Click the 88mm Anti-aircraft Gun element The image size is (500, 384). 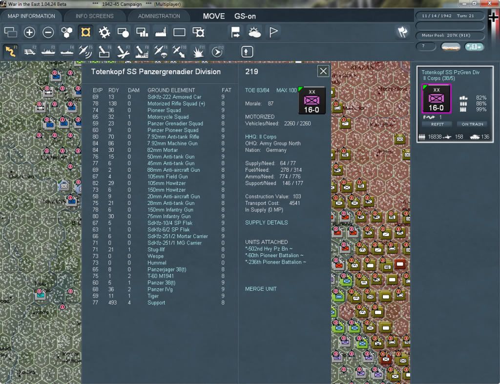[x=173, y=170]
